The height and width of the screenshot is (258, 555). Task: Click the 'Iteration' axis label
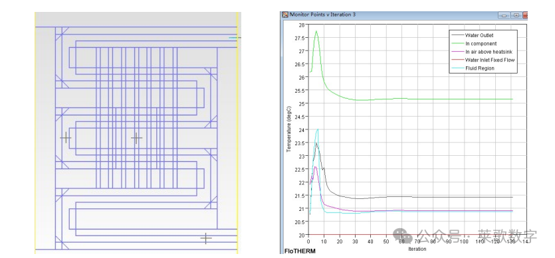pyautogui.click(x=417, y=249)
